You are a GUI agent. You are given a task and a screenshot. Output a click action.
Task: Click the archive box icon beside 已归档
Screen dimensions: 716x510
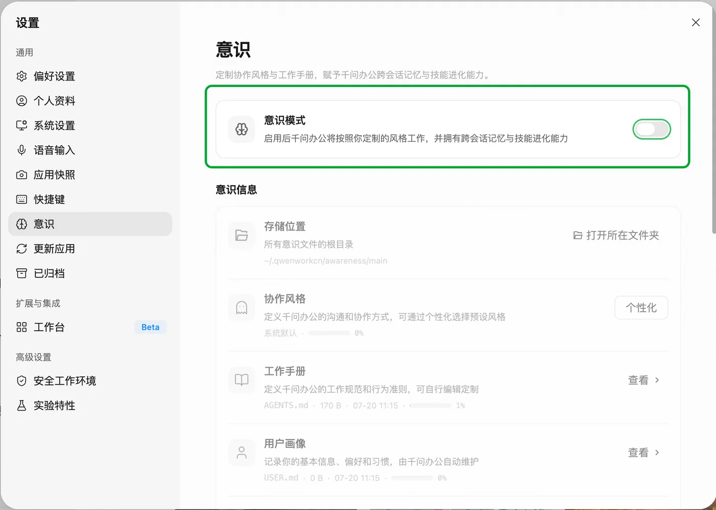click(21, 273)
